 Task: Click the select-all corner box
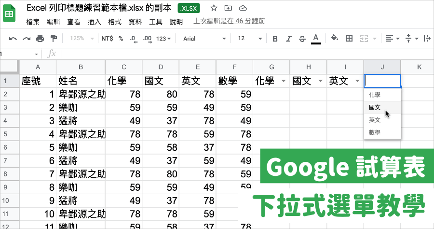(10, 67)
